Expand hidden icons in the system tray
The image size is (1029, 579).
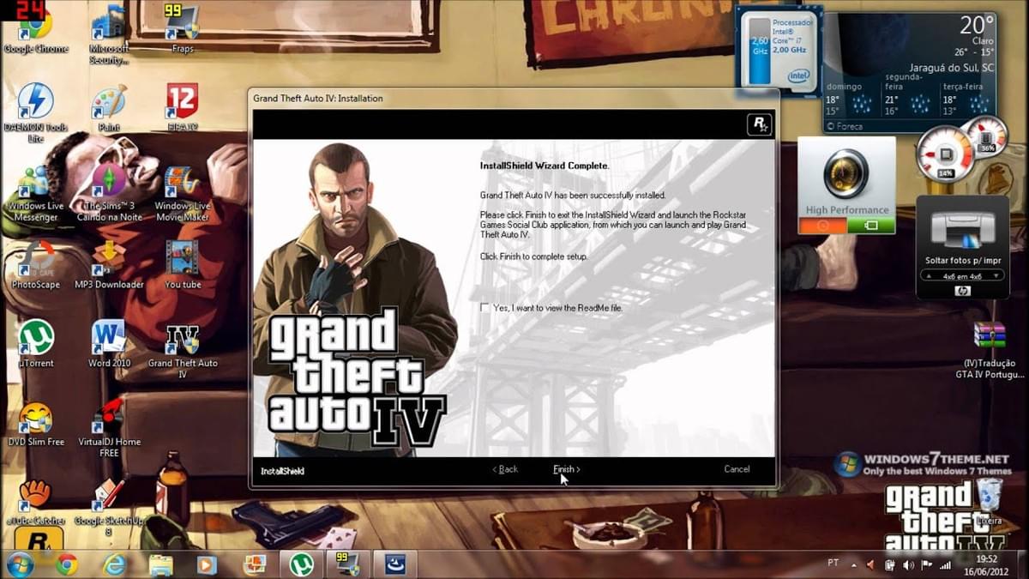click(855, 564)
